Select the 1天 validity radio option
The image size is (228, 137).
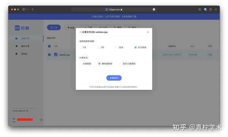[x=82, y=48]
